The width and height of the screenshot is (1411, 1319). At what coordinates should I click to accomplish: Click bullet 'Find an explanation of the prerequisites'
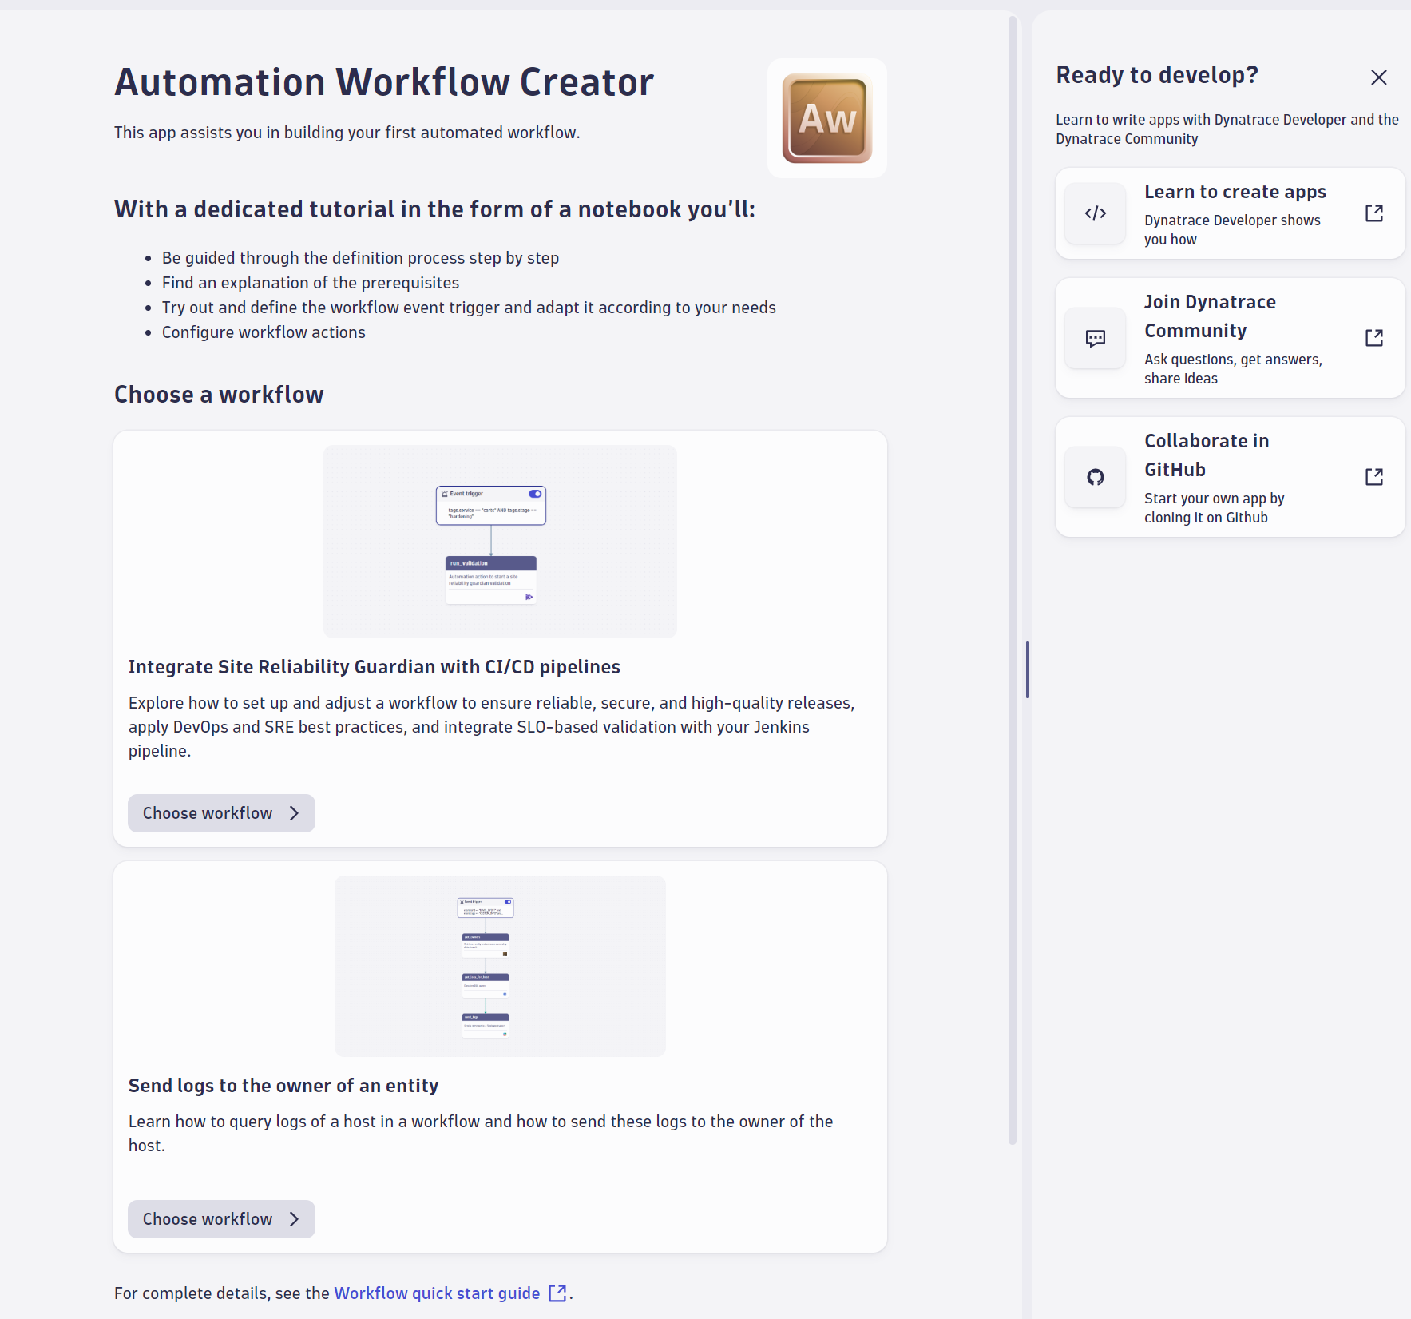[311, 283]
